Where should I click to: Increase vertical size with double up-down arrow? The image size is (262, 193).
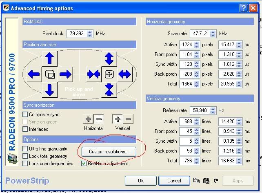click(109, 58)
